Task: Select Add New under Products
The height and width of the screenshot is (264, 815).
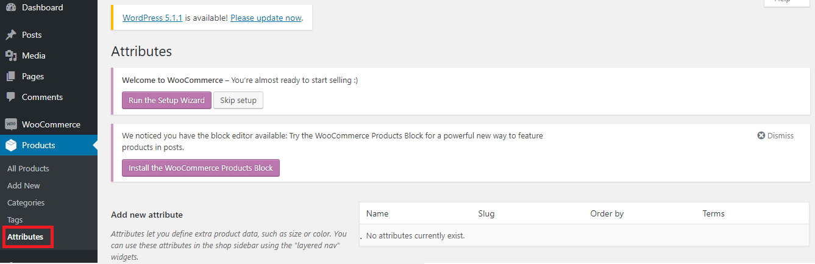Action: (x=24, y=185)
